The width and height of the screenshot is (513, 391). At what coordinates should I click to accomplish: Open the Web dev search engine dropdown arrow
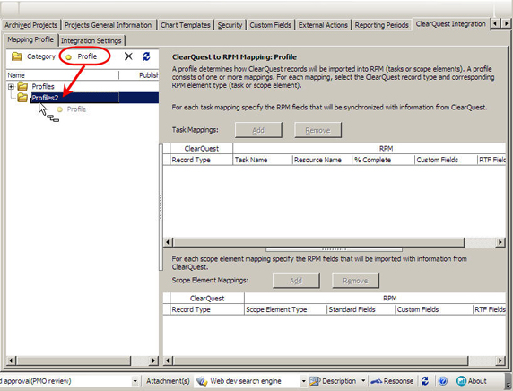tap(303, 381)
